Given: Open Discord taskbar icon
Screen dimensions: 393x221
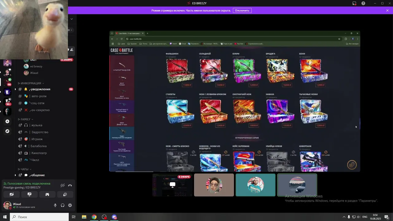Looking at the screenshot, I should (114, 217).
